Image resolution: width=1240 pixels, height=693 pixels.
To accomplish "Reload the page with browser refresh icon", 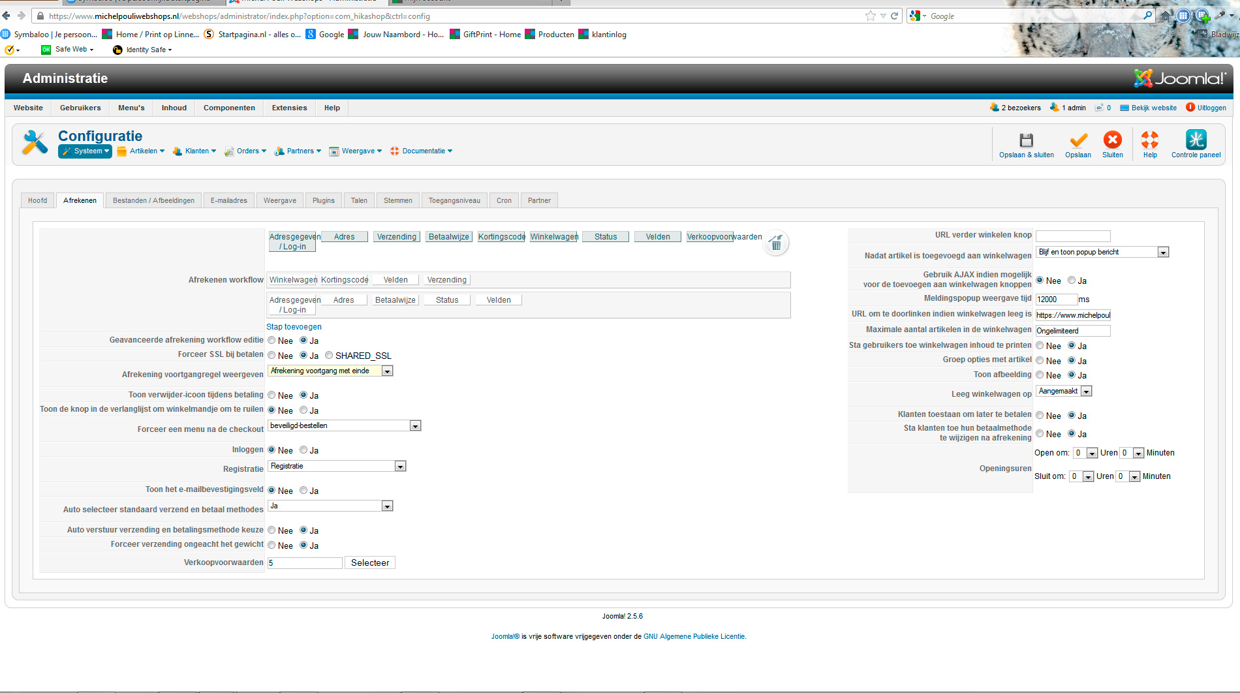I will [x=895, y=16].
